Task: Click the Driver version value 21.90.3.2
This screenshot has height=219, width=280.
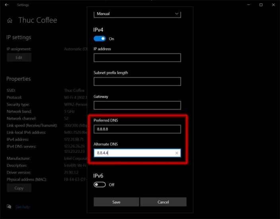Action: pyautogui.click(x=71, y=172)
